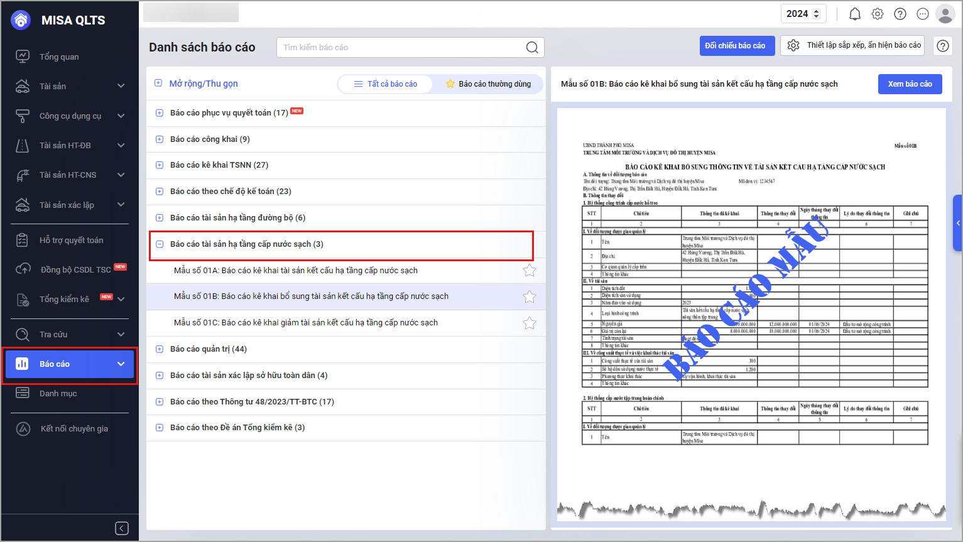
Task: Switch to Báo cáo thường dùng tab
Action: click(x=488, y=84)
